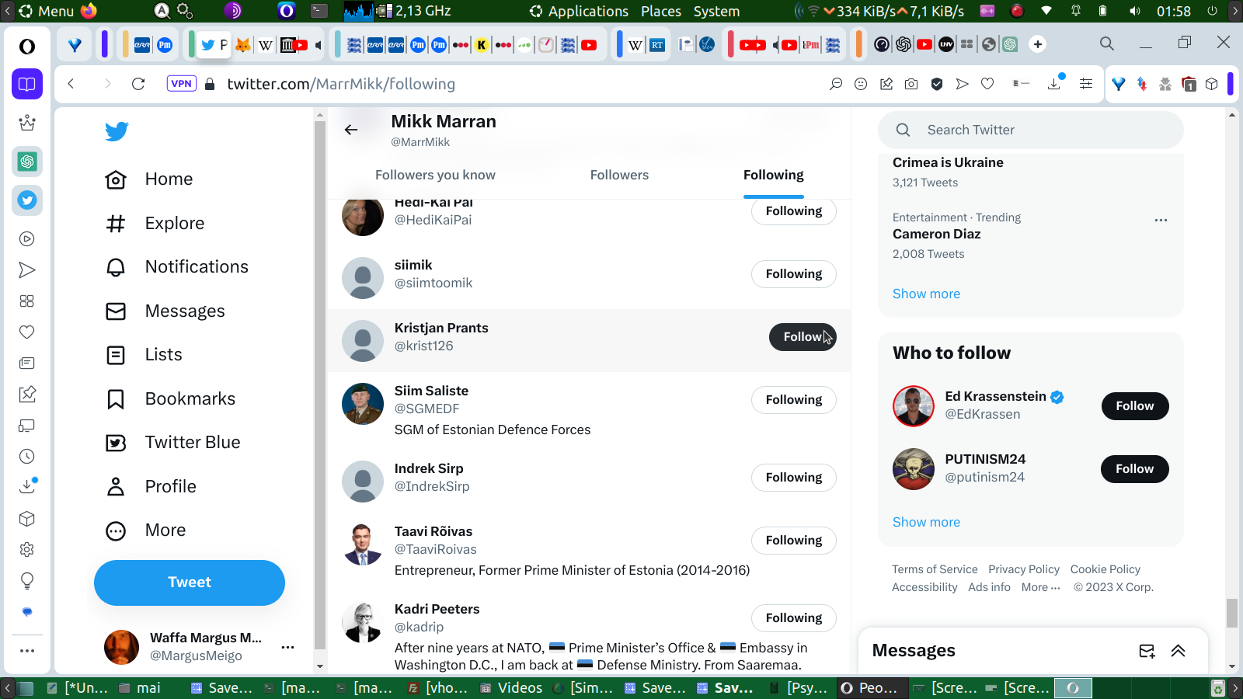Open Notifications bell in Twitter sidebar
The height and width of the screenshot is (699, 1243).
176,267
